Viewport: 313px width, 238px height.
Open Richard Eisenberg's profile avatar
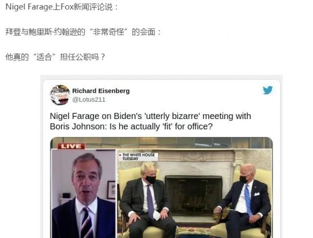[x=60, y=95]
